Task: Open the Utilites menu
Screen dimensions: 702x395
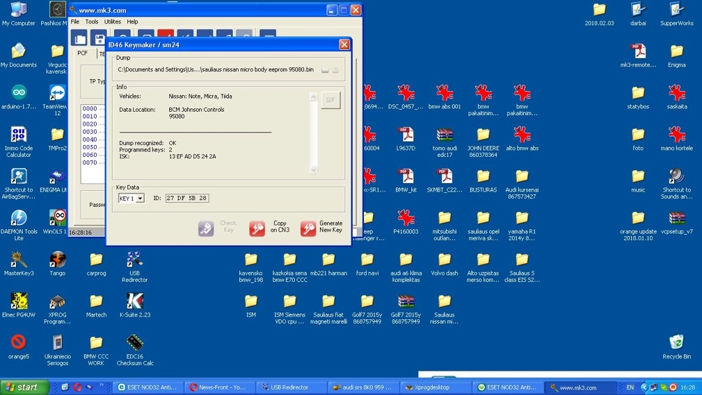Action: tap(113, 22)
